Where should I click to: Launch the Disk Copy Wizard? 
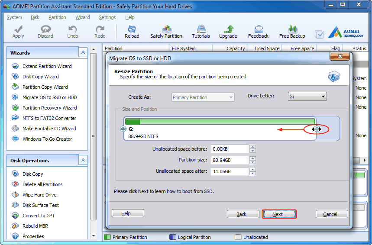[x=41, y=77]
